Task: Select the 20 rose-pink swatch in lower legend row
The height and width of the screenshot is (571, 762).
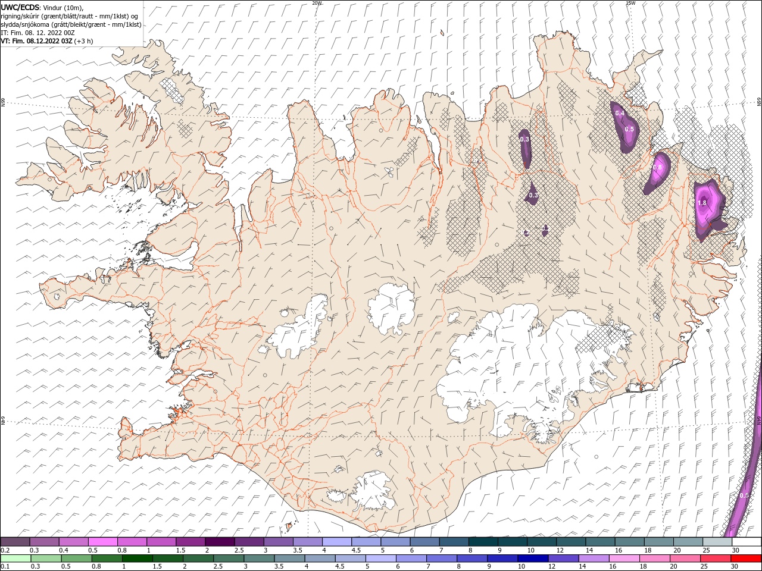Action: [684, 558]
